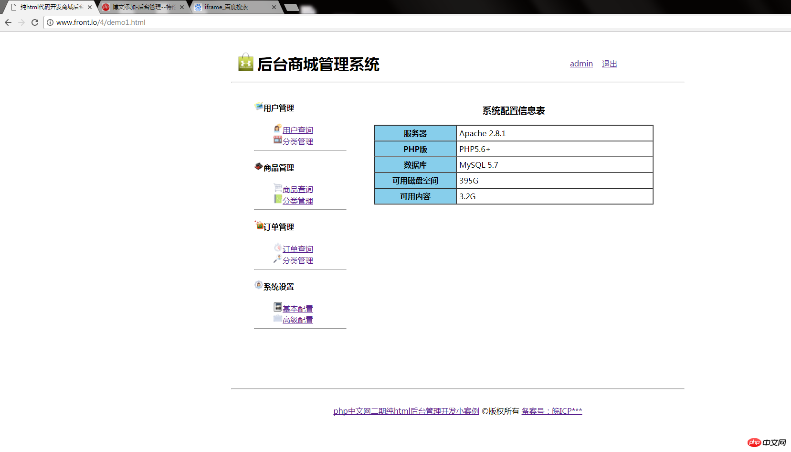Click the icon before 分类管理 under 用户管理

click(278, 140)
